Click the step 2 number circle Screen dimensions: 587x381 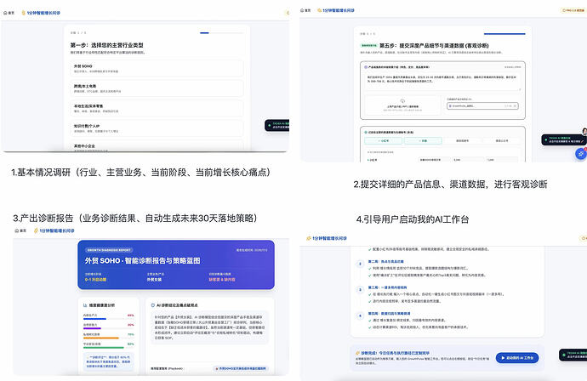[360, 264]
